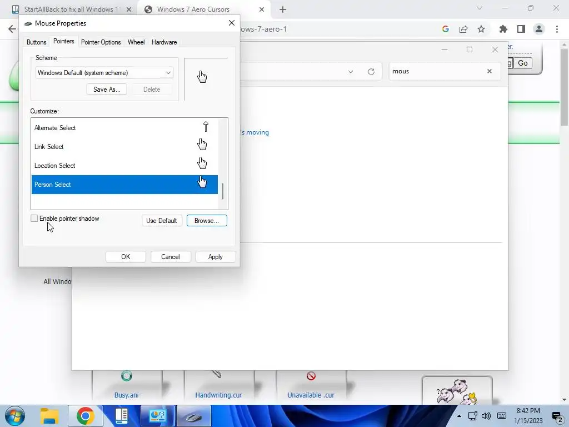Close the StartAllBack tab
Image resolution: width=569 pixels, height=427 pixels.
pos(129,9)
